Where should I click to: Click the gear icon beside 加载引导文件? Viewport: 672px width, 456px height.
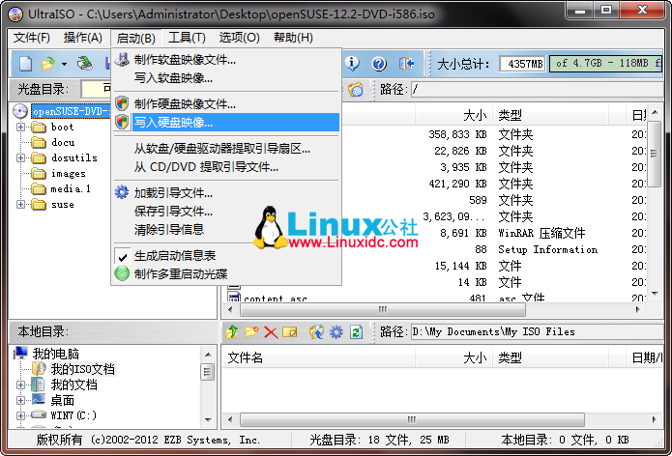122,192
